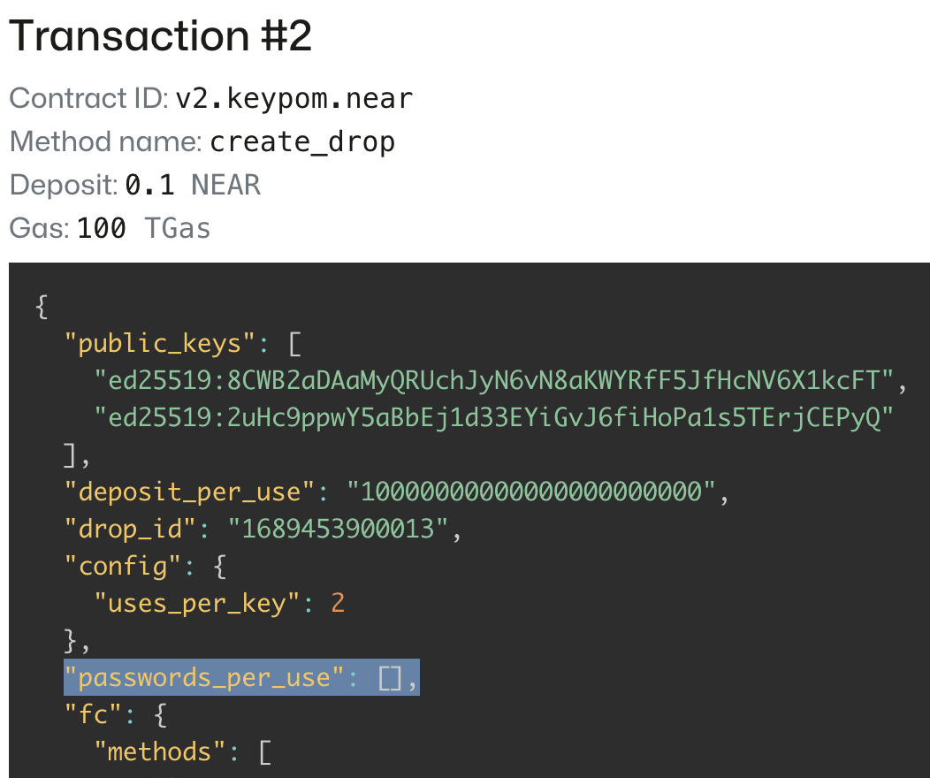Click the drop ID value 1689453900013
930x778 pixels.
coord(339,529)
